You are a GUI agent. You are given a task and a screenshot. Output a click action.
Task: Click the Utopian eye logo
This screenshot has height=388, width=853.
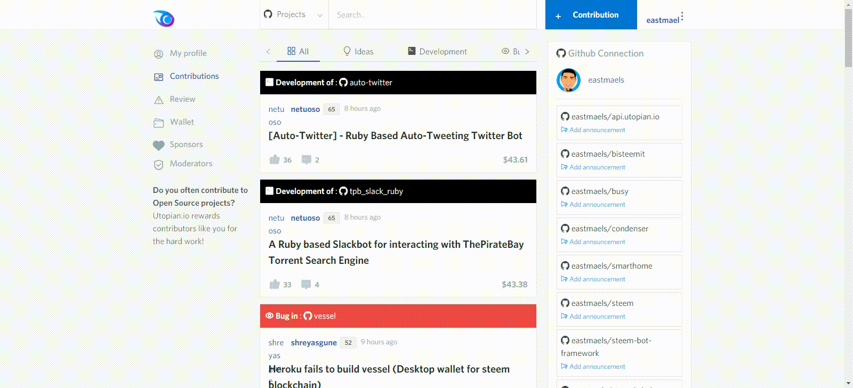[x=164, y=19]
